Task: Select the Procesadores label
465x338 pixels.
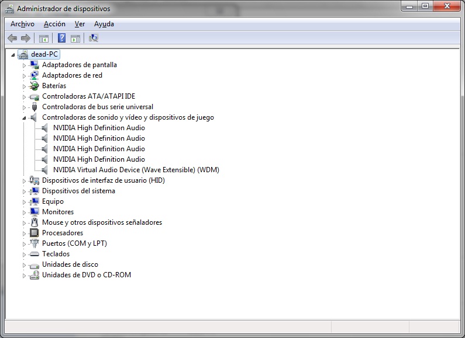Action: pos(63,233)
